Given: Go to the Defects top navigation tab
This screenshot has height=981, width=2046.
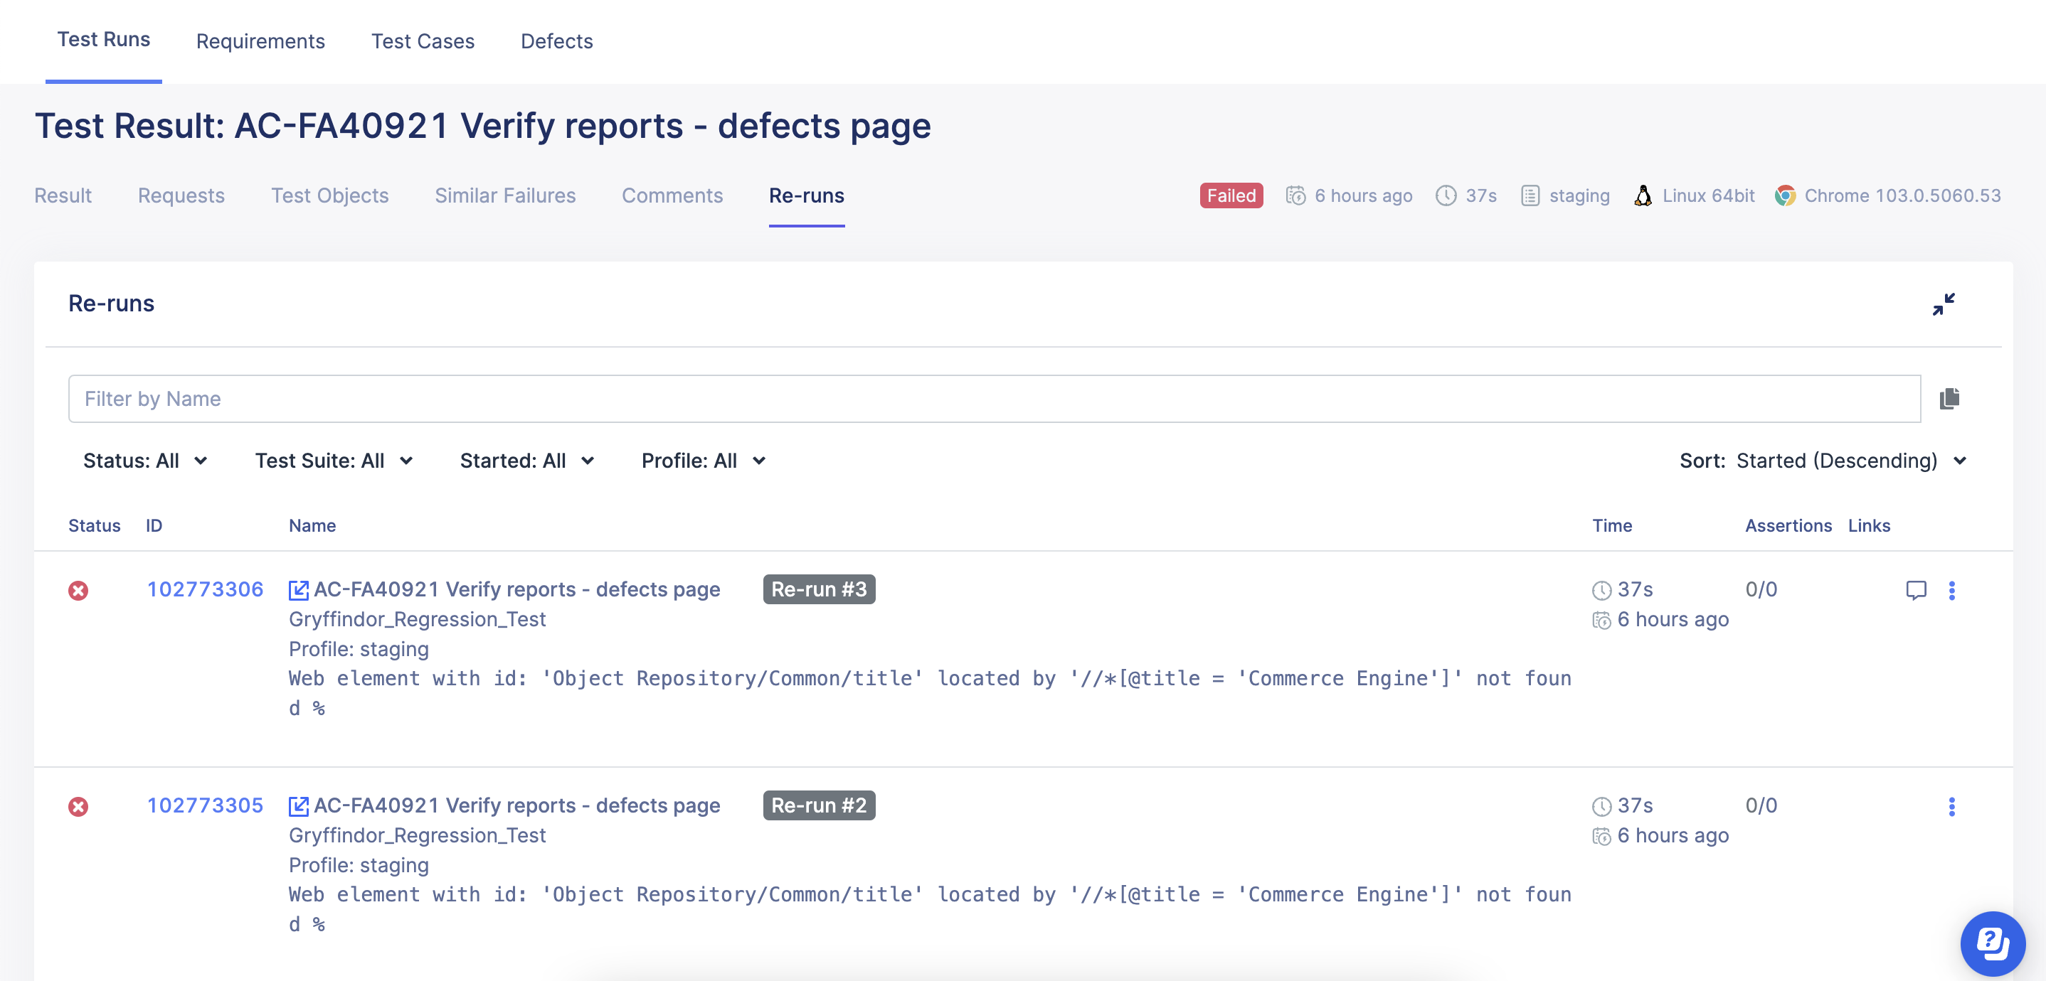Looking at the screenshot, I should tap(556, 41).
